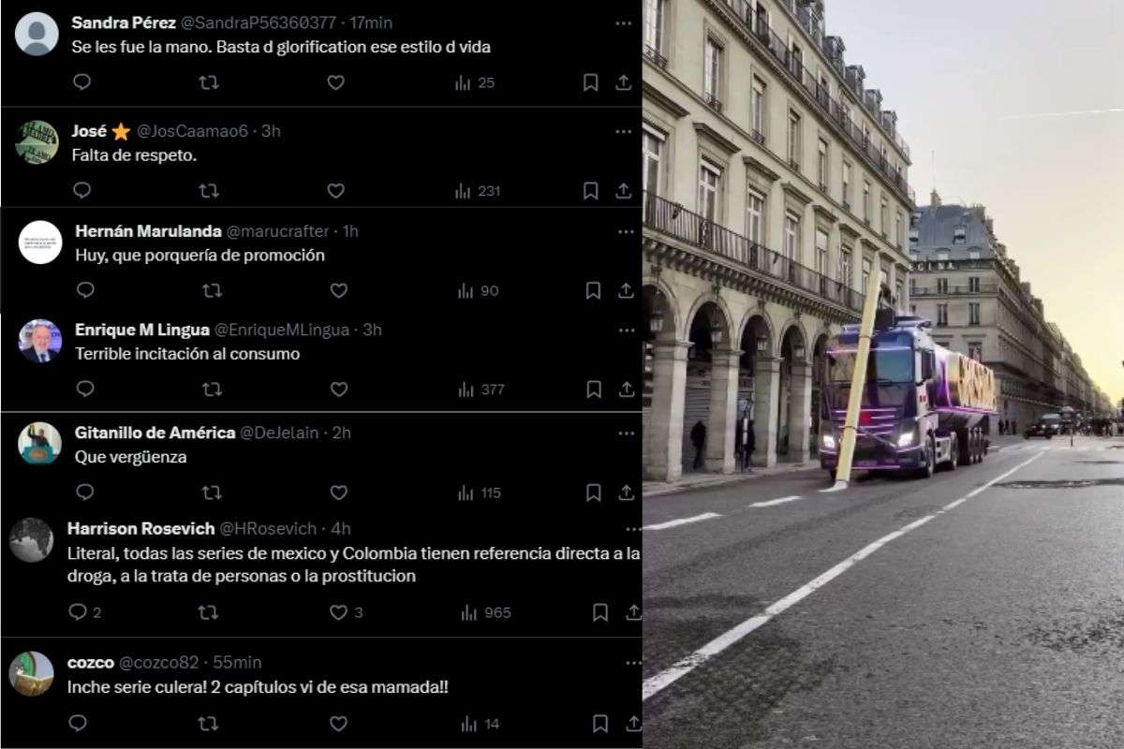Image resolution: width=1124 pixels, height=749 pixels.
Task: Open more options on Sandra Pérez's tweet
Action: [x=624, y=22]
